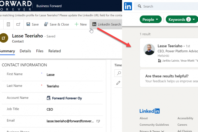Screen dimensions: 198x132
Task: Click the Business Forward app name
Action: point(49,6)
